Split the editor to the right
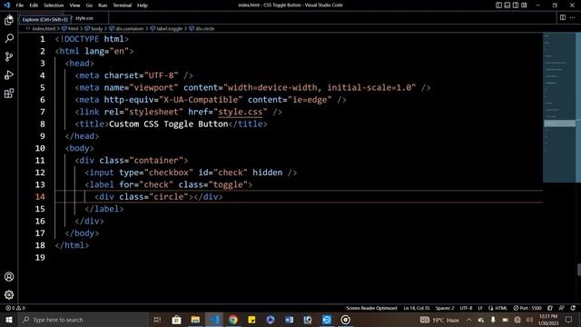 563,17
